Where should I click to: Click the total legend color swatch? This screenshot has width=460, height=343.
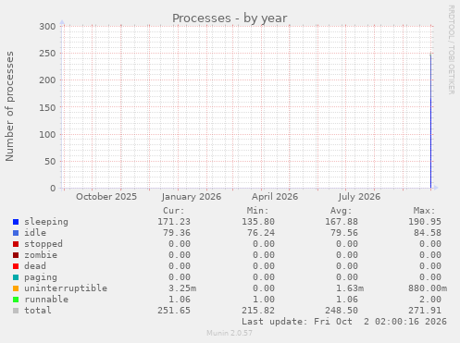coord(16,311)
